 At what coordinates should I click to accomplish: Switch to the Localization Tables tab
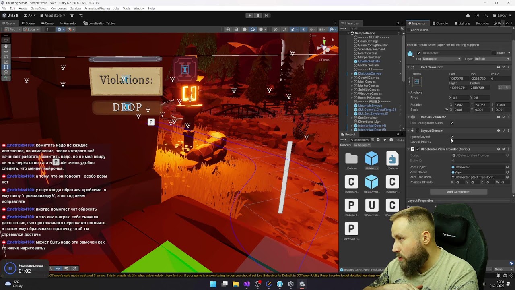[x=99, y=23]
